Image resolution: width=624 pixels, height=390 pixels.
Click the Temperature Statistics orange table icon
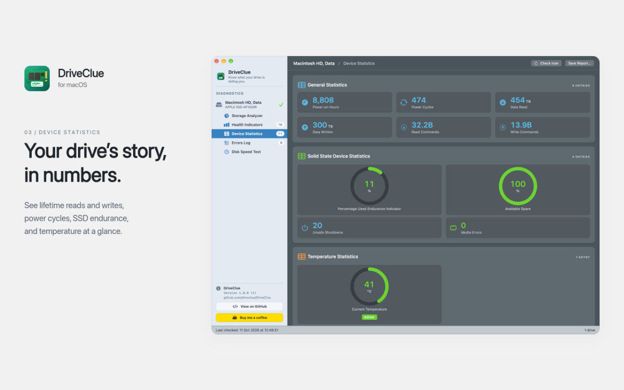coord(302,256)
